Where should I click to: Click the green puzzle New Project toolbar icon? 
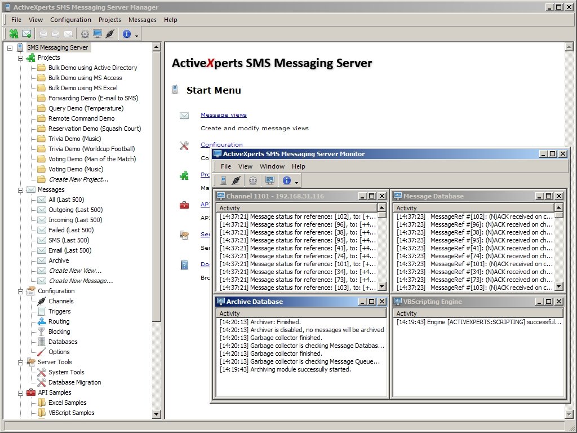click(x=14, y=34)
